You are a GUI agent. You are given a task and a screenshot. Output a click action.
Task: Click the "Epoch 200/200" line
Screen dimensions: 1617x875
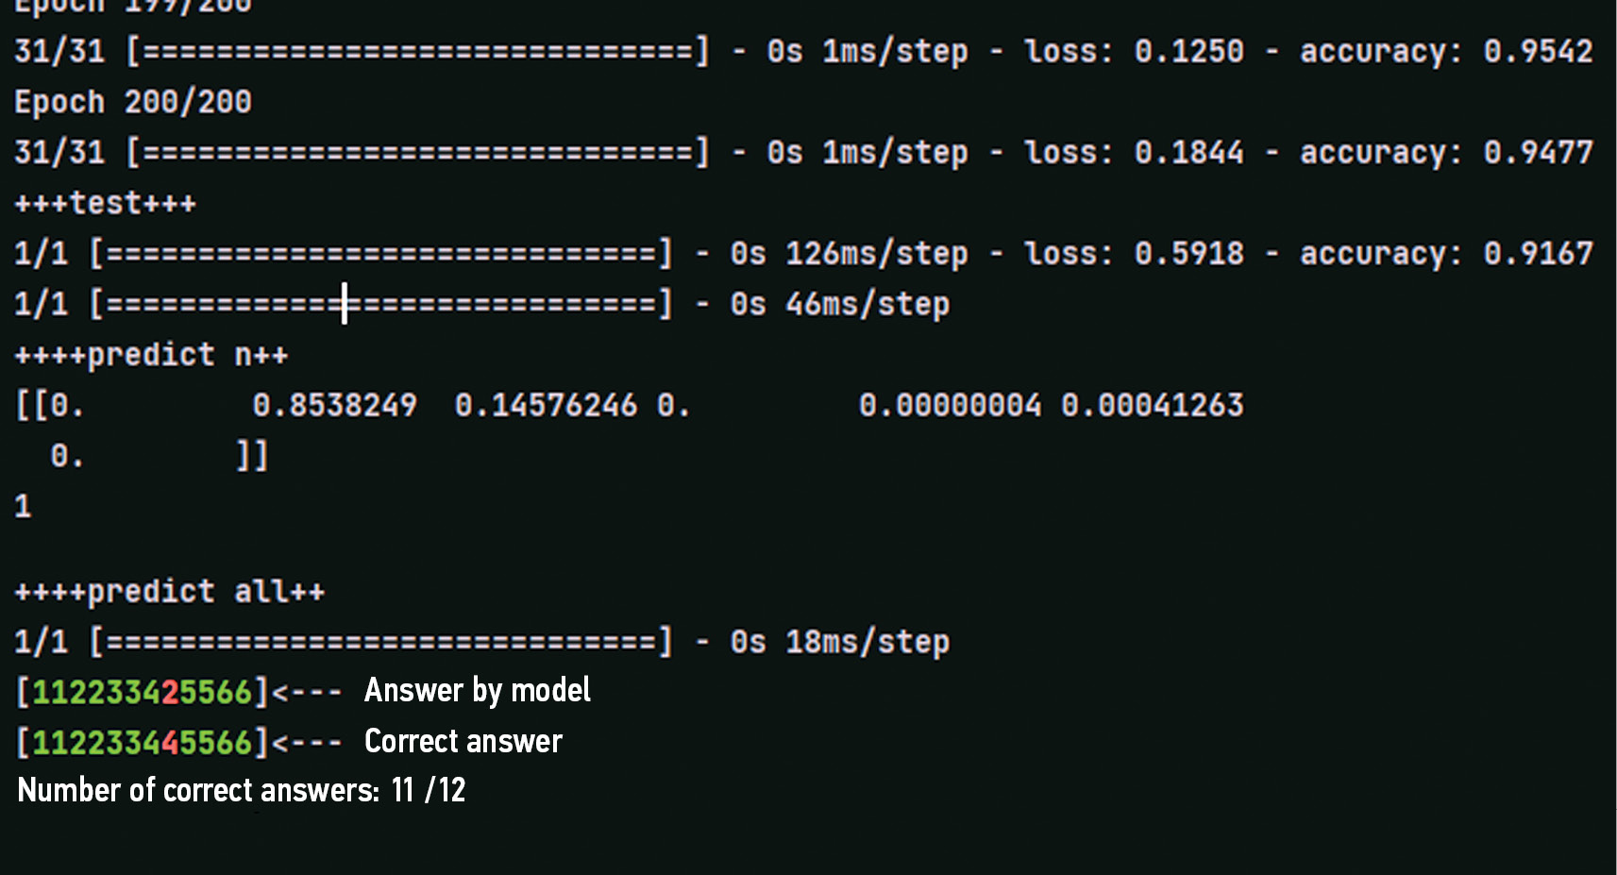click(x=133, y=102)
